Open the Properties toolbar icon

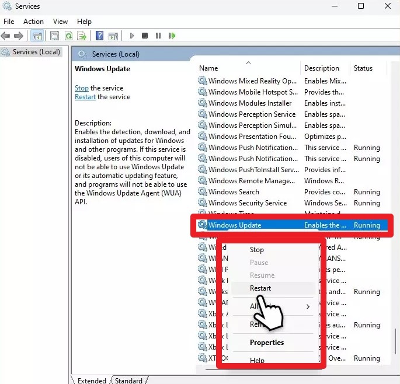point(54,36)
